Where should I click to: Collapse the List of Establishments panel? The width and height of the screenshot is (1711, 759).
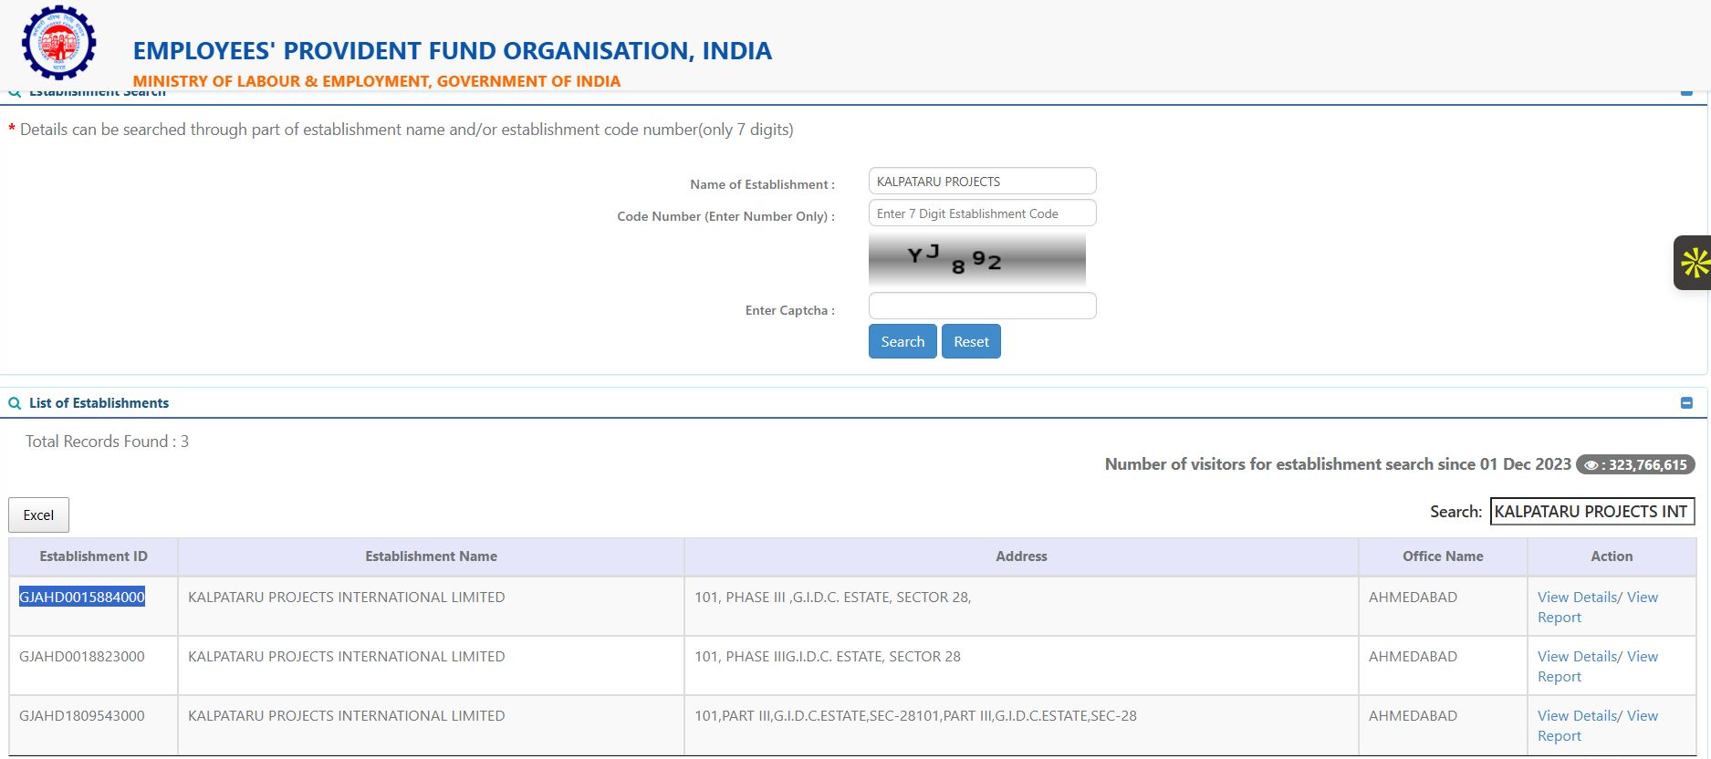click(1686, 403)
